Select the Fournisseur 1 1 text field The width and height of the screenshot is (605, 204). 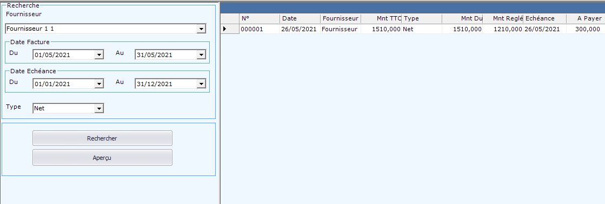[x=101, y=29]
